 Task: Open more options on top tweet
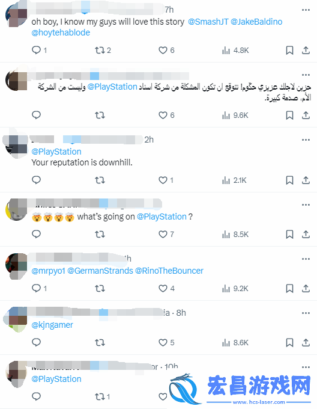[x=306, y=10]
